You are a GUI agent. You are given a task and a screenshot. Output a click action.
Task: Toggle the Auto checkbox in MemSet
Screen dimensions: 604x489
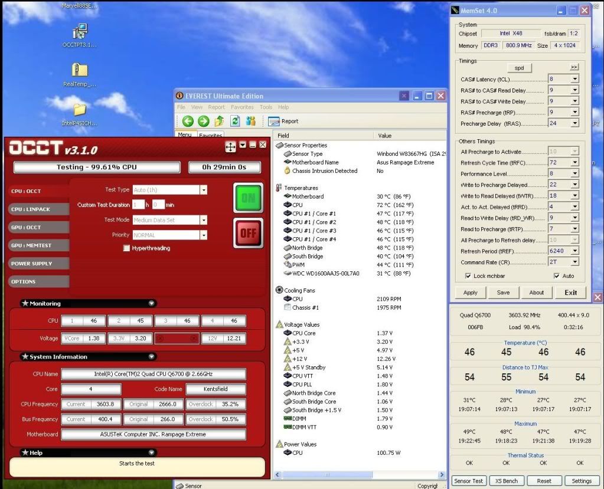556,276
